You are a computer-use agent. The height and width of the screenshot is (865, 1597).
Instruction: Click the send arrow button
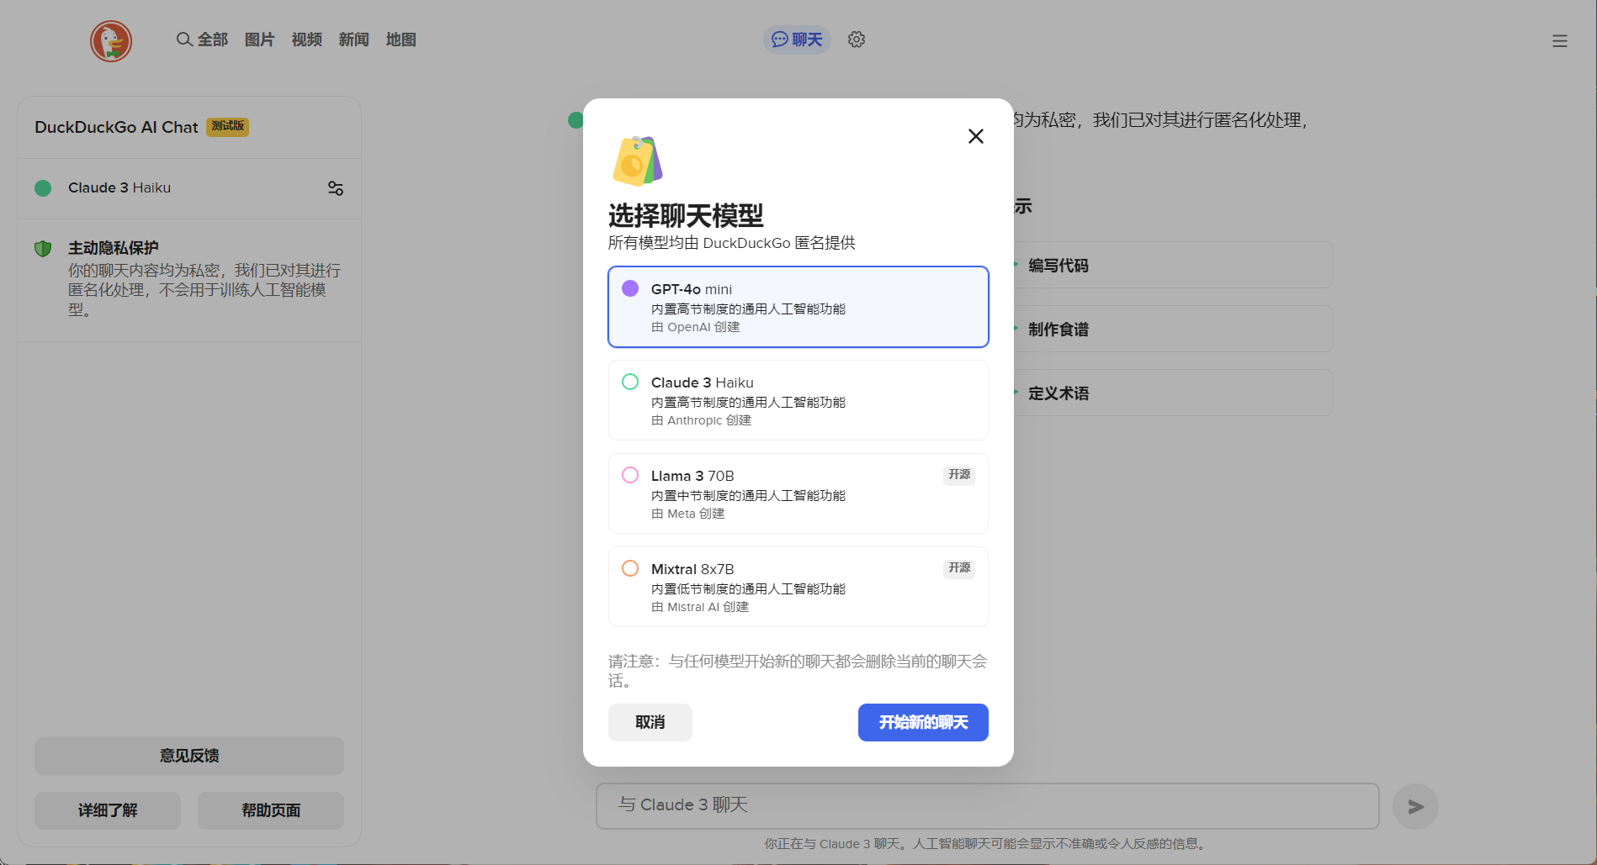[x=1415, y=807]
